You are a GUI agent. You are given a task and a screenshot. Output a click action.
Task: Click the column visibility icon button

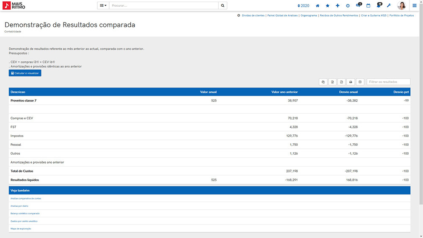pos(360,82)
